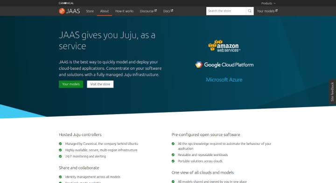
Task: Click the Share and collaborate heading
Action: click(x=79, y=168)
